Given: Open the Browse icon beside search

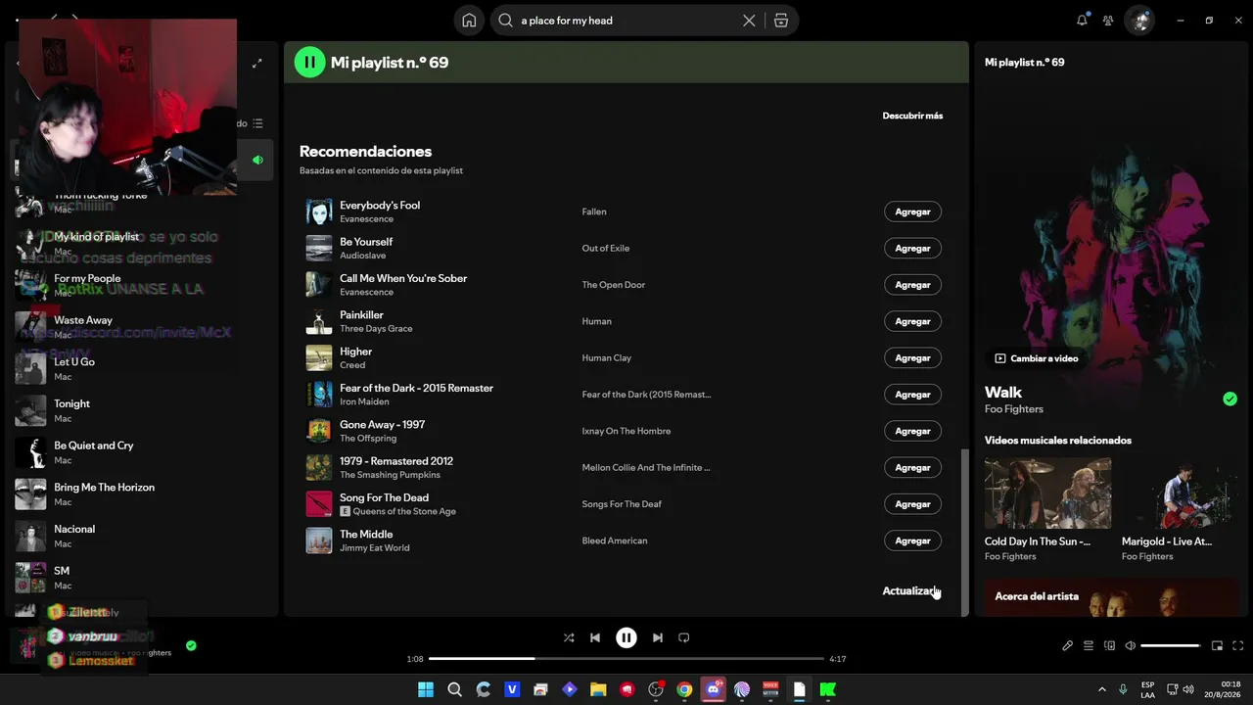Looking at the screenshot, I should coord(781,21).
